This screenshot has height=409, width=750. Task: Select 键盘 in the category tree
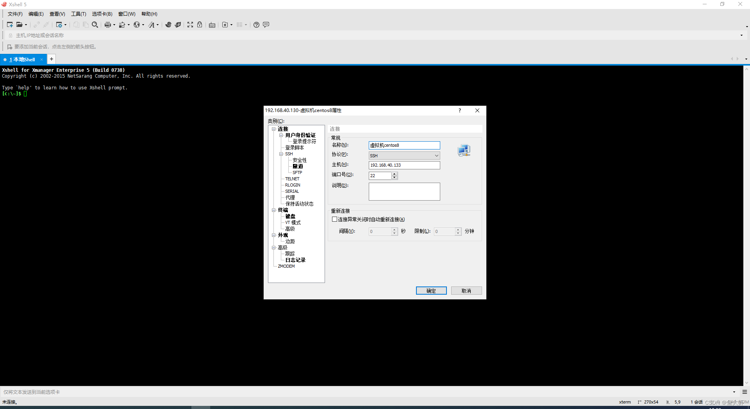point(290,216)
